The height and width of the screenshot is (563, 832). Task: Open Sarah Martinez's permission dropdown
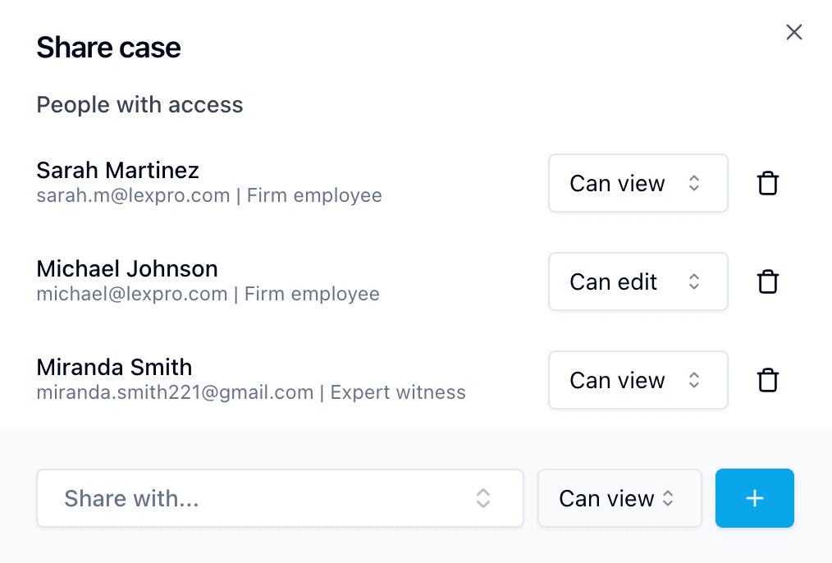[638, 183]
